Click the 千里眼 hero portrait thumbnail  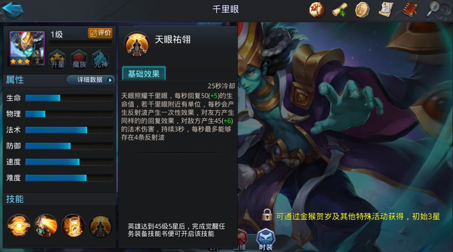[27, 48]
